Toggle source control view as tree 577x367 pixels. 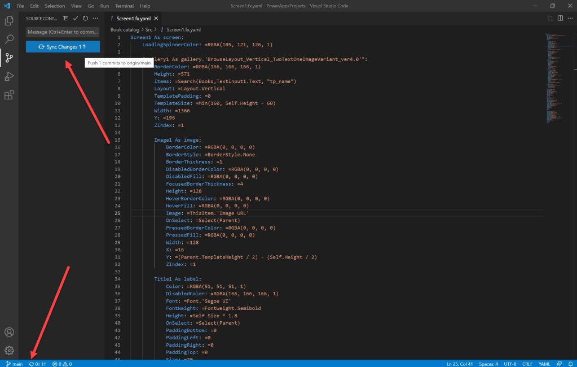point(66,19)
